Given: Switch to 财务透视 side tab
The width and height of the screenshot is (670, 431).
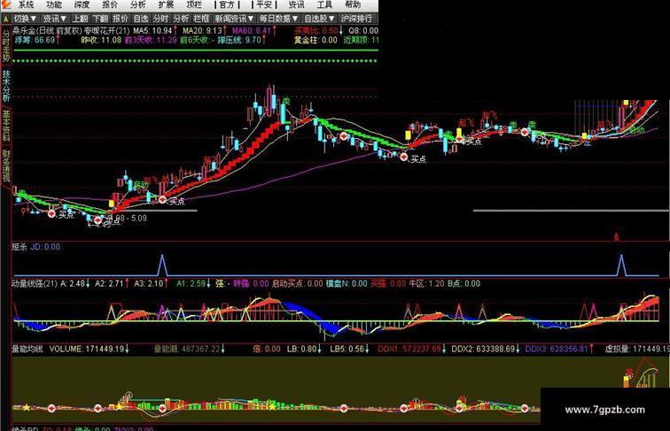Looking at the screenshot, I should click(6, 165).
